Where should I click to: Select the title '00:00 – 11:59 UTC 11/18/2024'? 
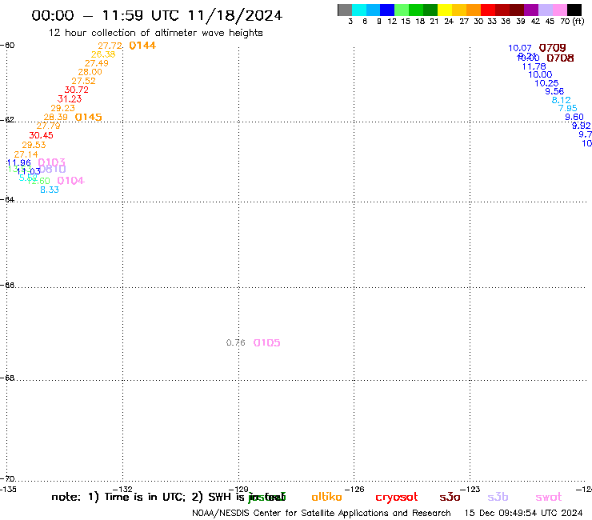[x=157, y=15]
